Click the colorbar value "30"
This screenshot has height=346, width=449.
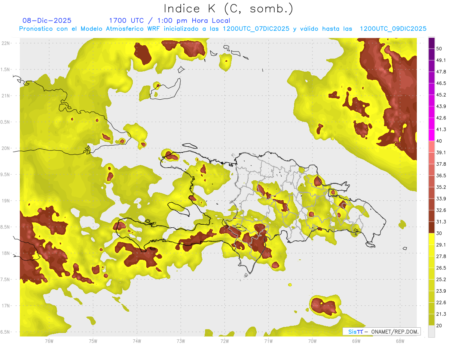tap(440, 233)
